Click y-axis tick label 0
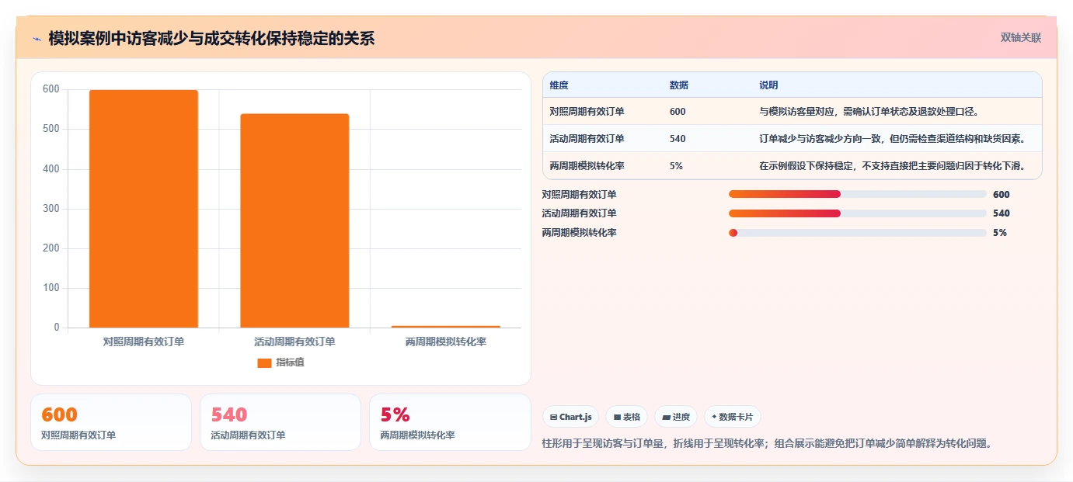 [57, 328]
